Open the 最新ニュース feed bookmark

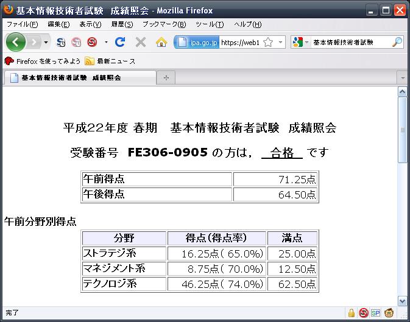point(110,61)
